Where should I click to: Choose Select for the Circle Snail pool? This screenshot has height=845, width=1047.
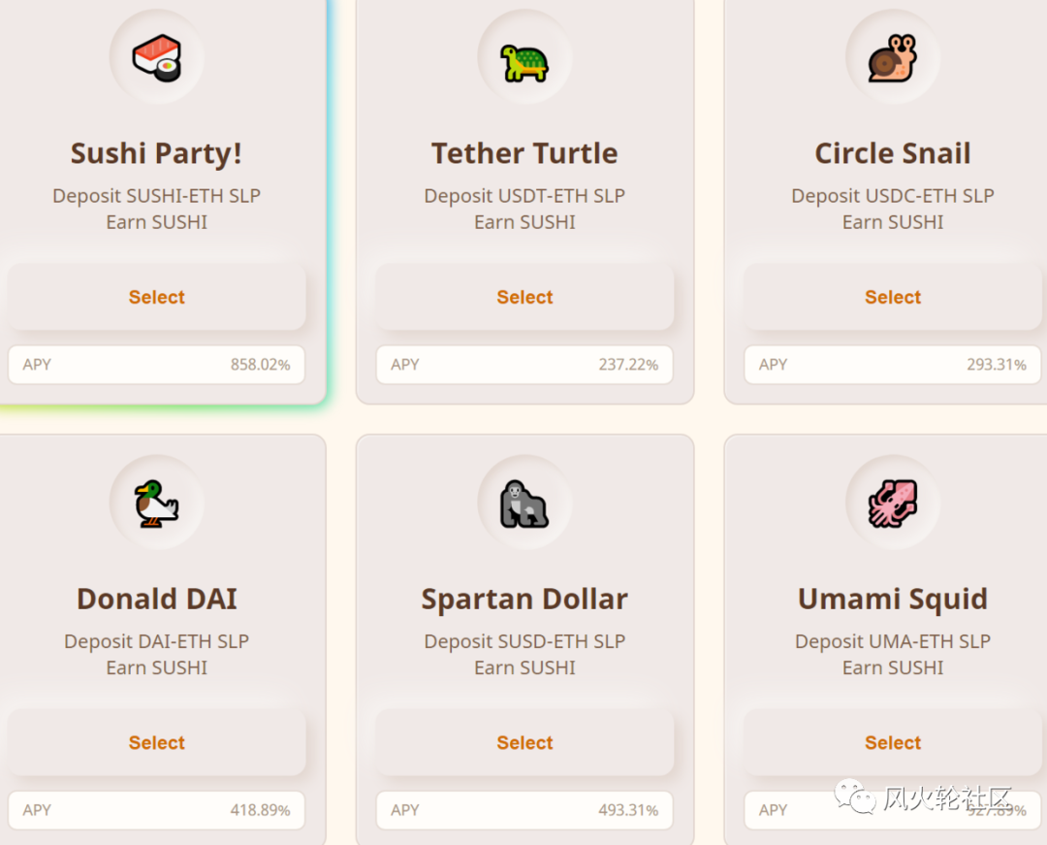(x=893, y=297)
